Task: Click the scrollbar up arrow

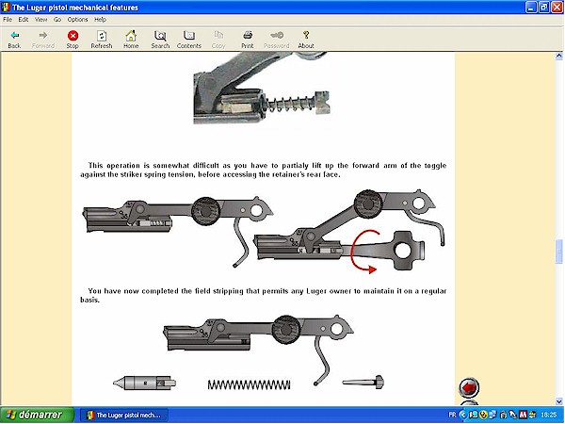Action: [558, 56]
